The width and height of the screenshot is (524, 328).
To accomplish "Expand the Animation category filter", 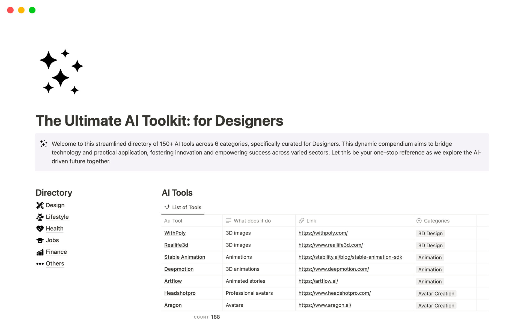I will pyautogui.click(x=429, y=257).
